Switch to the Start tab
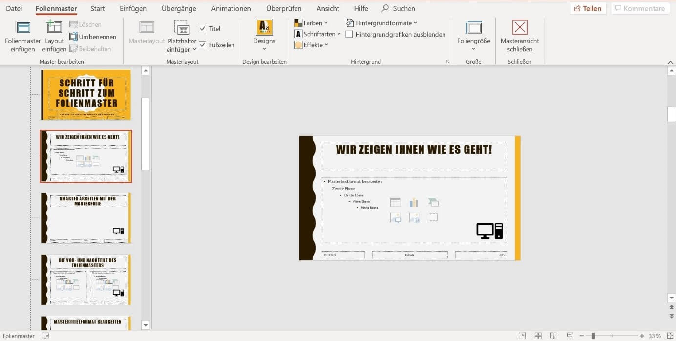This screenshot has height=341, width=676. [x=98, y=8]
